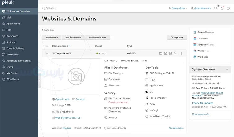Open My Profile in the sidebar
The width and height of the screenshot is (234, 137).
tap(19, 73)
